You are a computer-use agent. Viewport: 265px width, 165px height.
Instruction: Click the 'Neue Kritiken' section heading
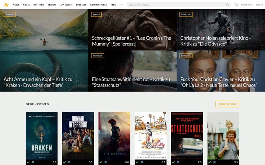37,104
